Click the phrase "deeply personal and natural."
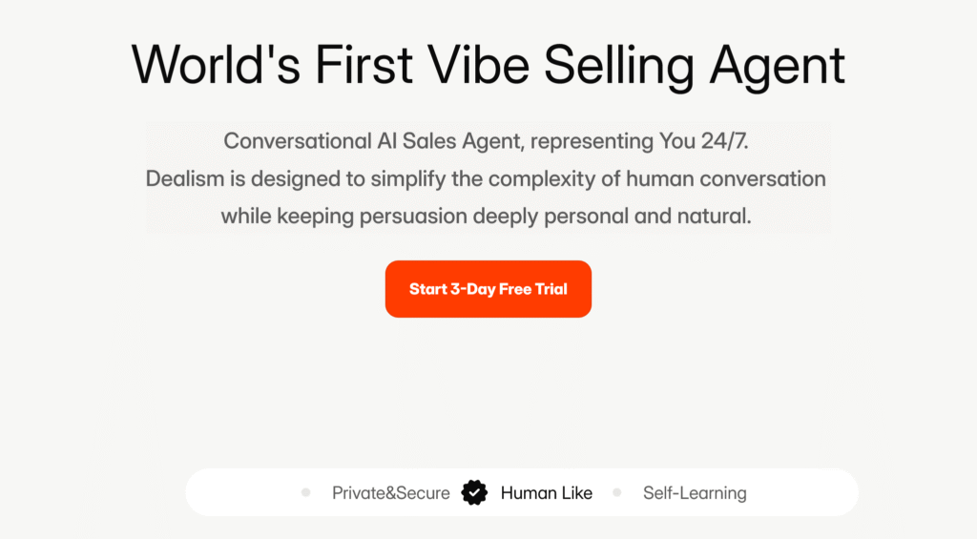This screenshot has width=977, height=539. point(595,217)
